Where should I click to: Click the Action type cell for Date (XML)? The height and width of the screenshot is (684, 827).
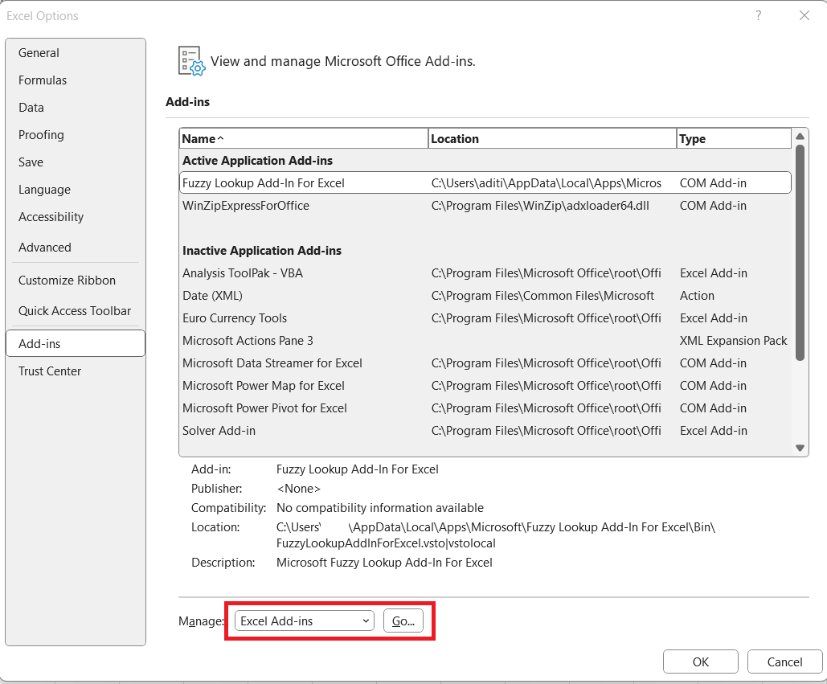[697, 296]
